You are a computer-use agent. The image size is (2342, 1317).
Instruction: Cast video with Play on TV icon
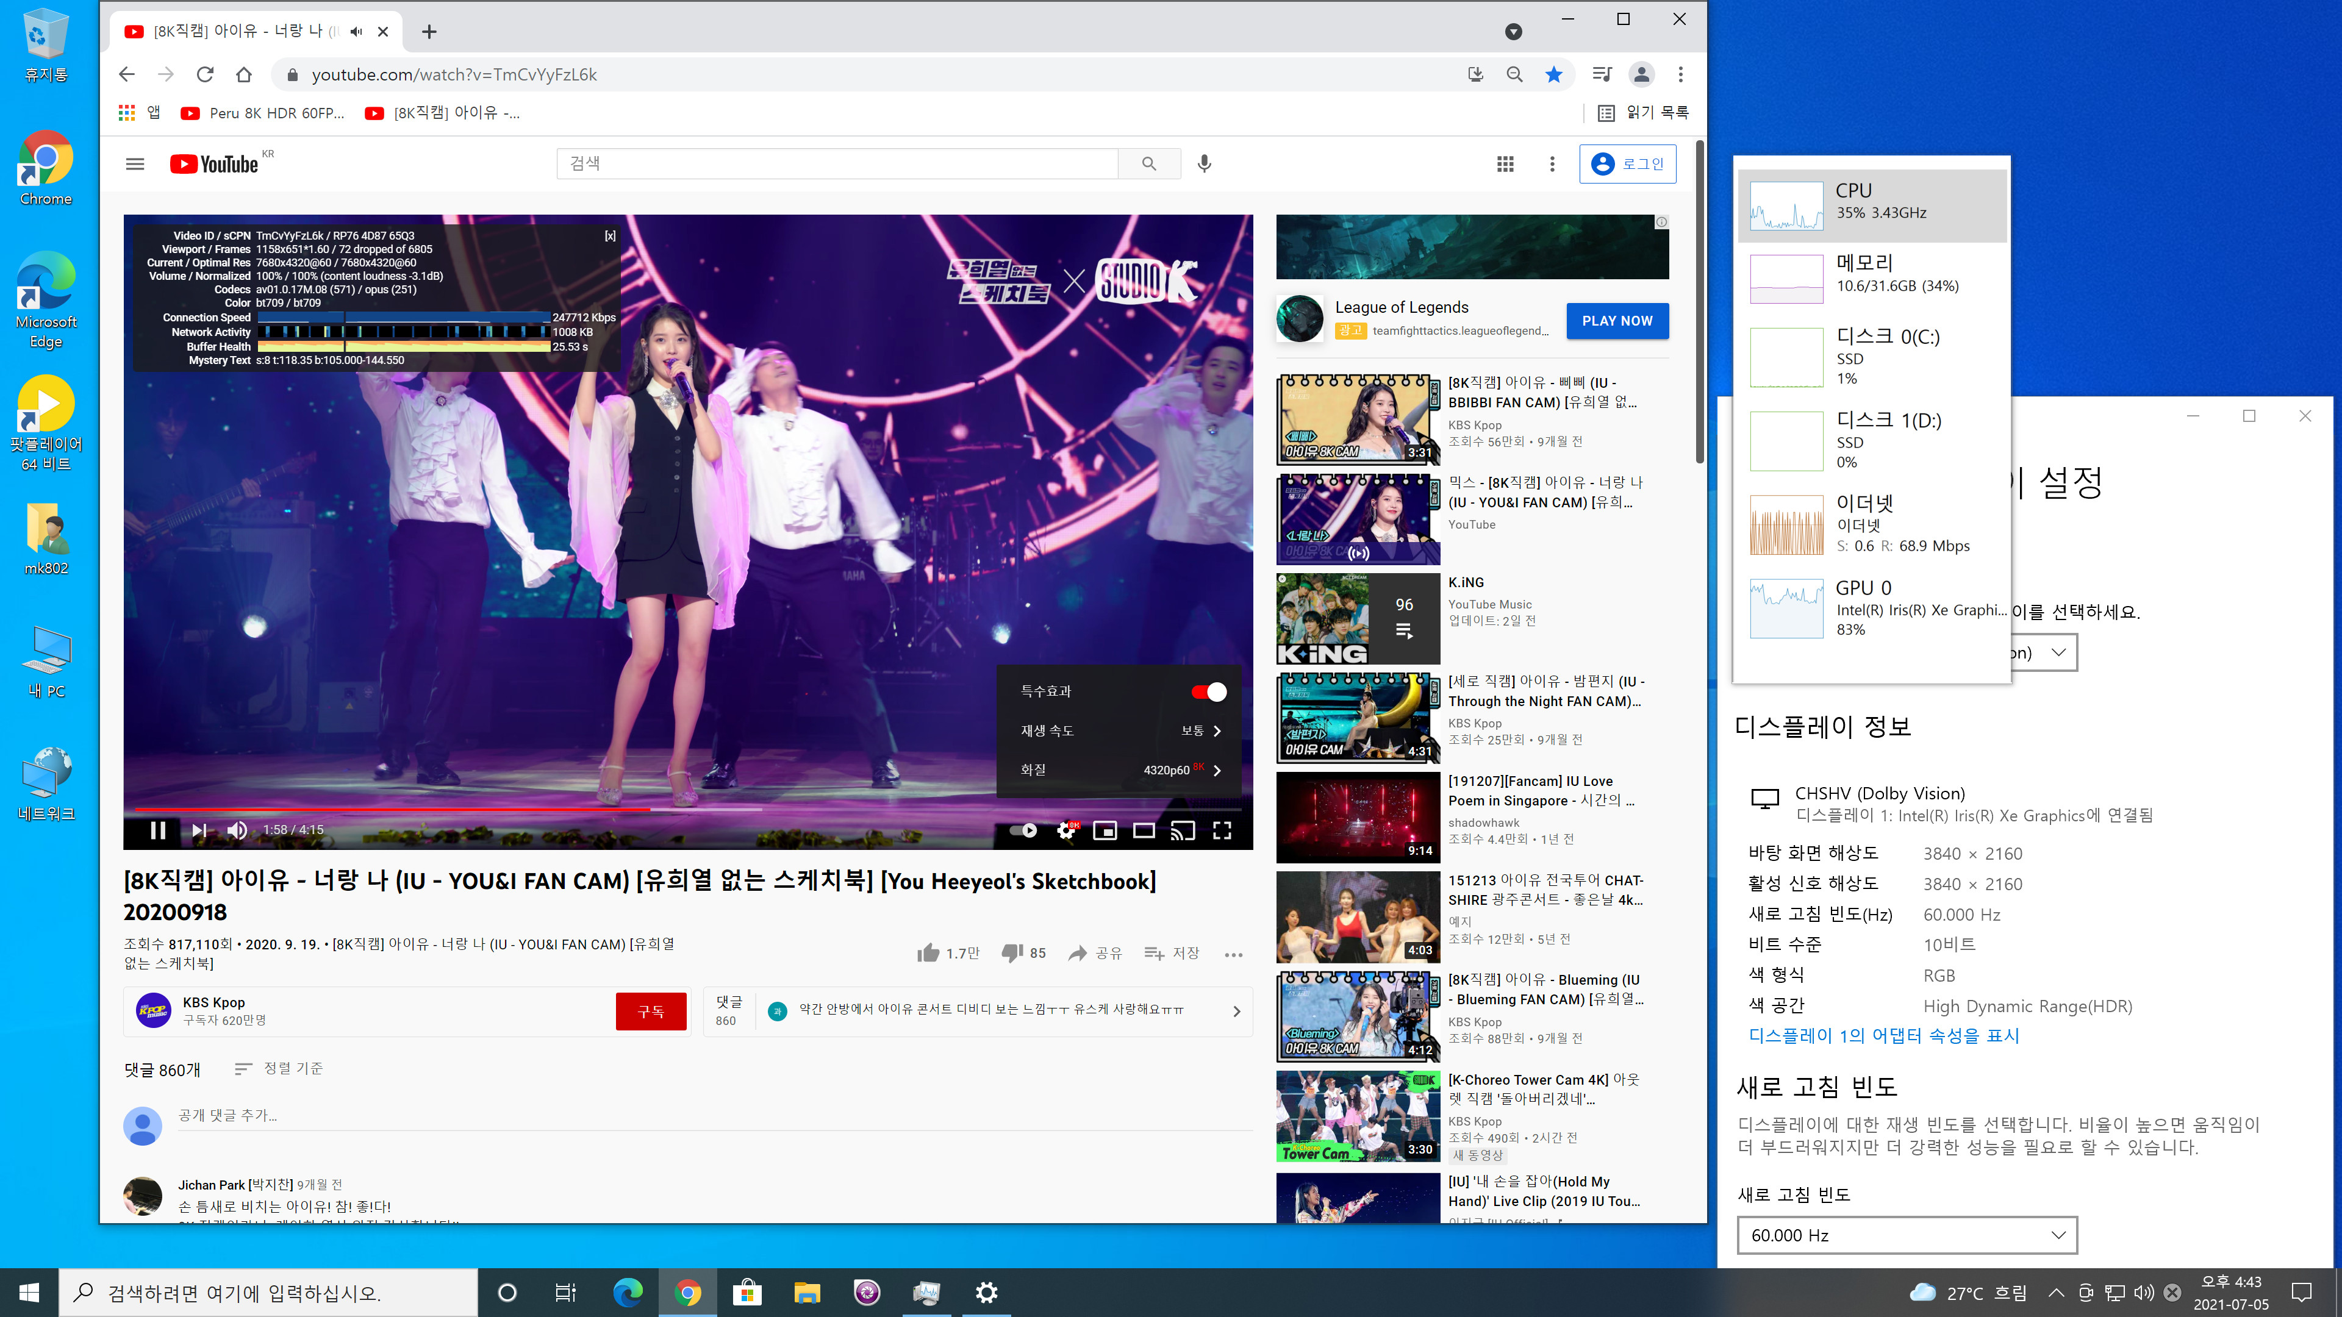1182,830
